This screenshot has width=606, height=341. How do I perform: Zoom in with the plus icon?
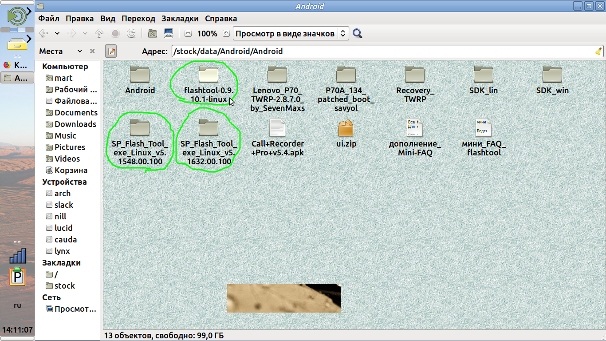click(226, 33)
